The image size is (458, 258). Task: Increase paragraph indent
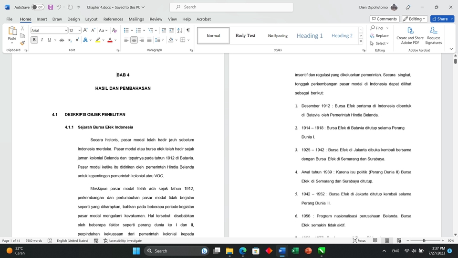[171, 30]
